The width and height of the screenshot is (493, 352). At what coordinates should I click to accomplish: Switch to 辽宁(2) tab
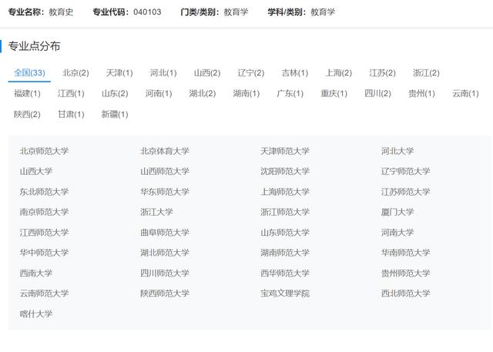pyautogui.click(x=251, y=73)
